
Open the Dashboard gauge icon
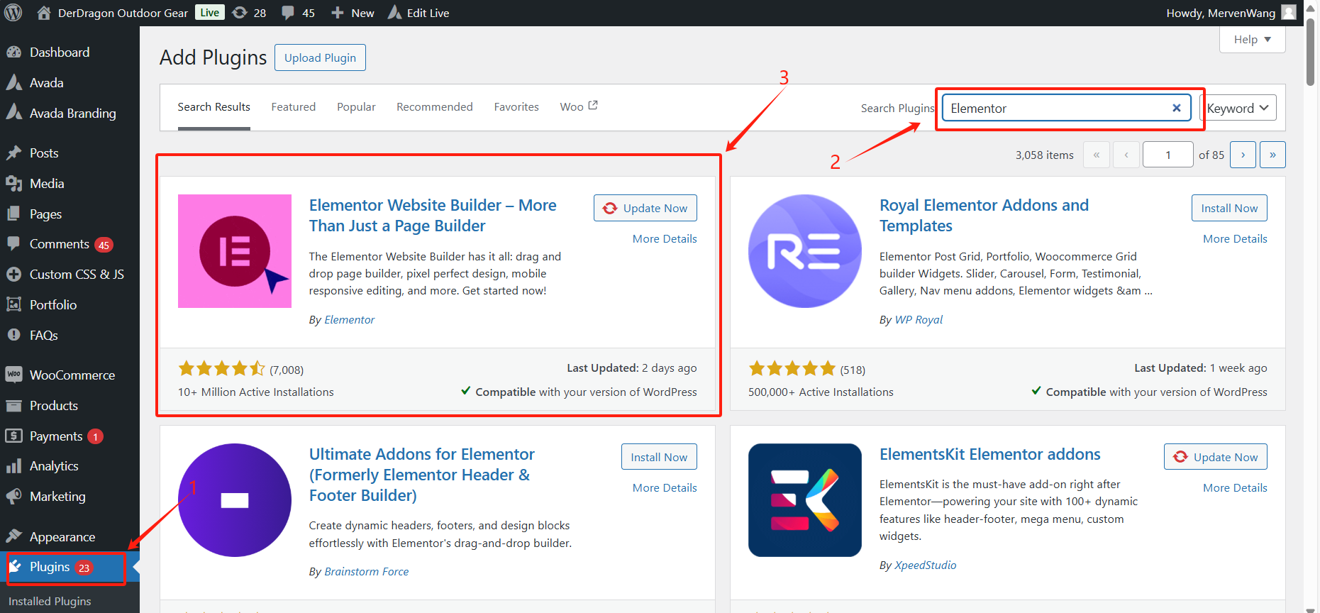click(13, 53)
